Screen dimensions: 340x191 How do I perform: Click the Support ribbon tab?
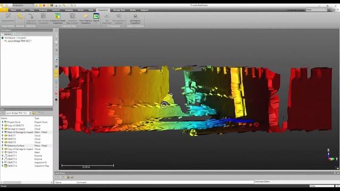click(144, 10)
